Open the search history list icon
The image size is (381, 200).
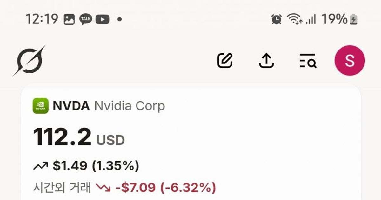tap(308, 61)
